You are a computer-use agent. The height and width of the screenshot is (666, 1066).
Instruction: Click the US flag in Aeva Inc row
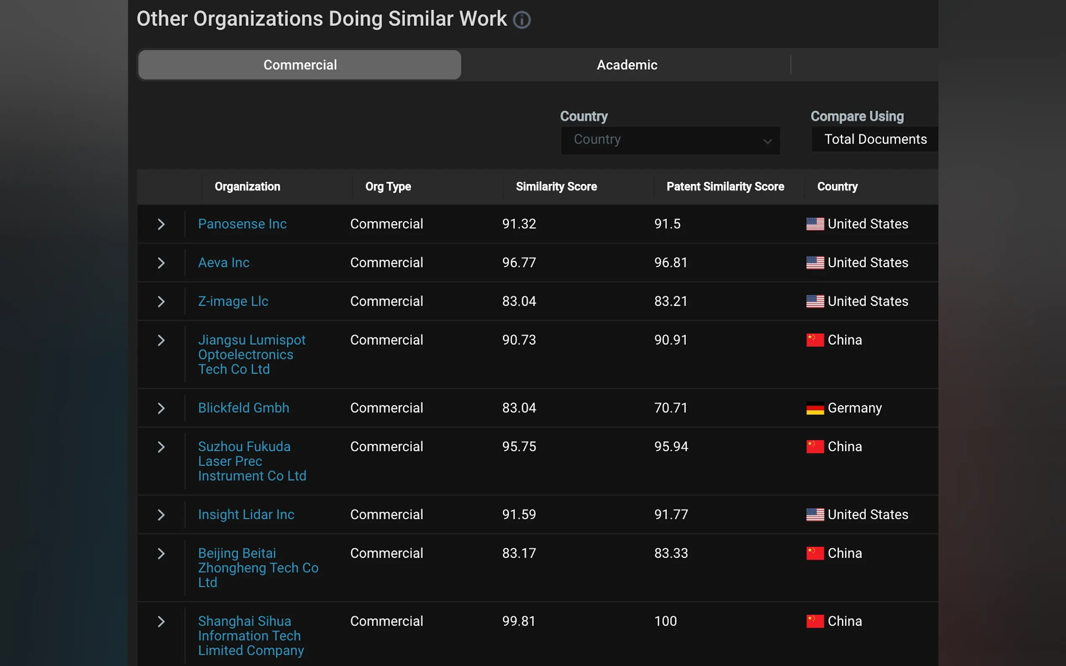815,263
